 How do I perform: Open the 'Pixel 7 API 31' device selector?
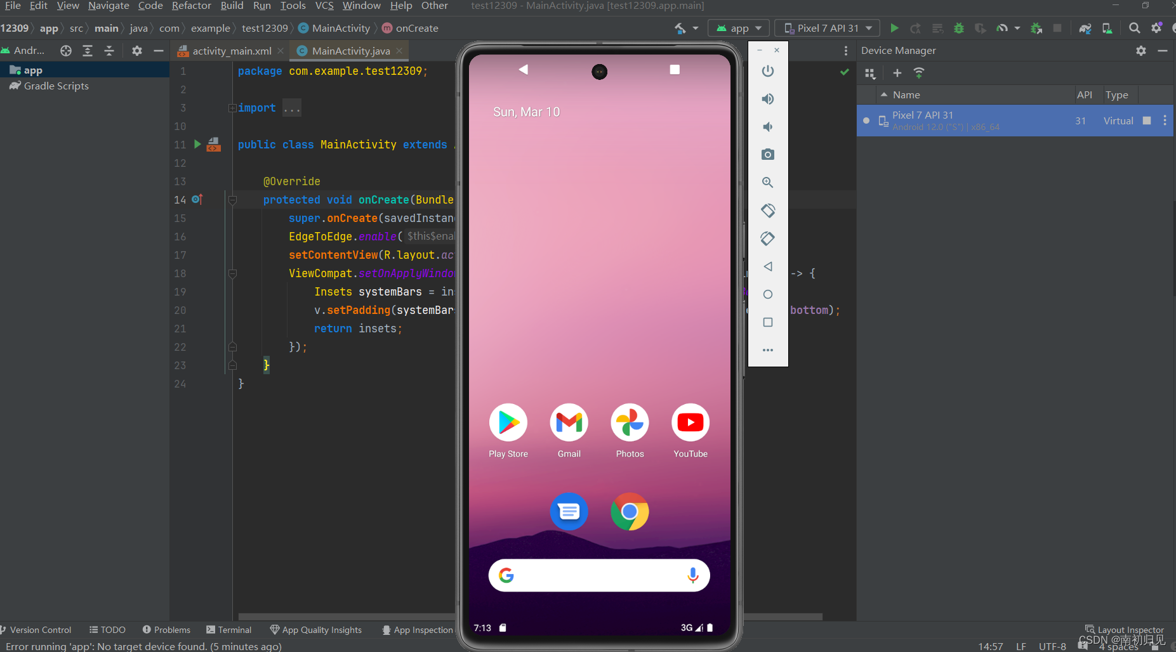pyautogui.click(x=827, y=28)
